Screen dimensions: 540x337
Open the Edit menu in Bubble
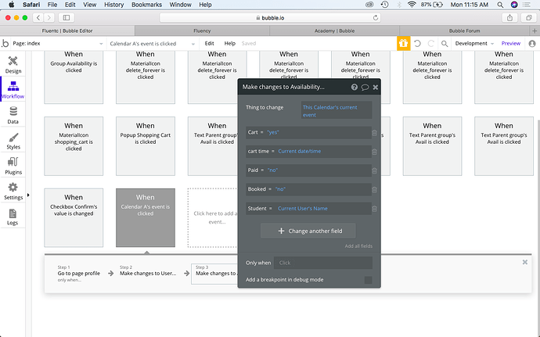tap(210, 43)
